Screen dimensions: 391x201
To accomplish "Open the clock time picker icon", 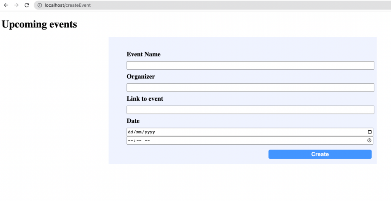I will (x=369, y=140).
